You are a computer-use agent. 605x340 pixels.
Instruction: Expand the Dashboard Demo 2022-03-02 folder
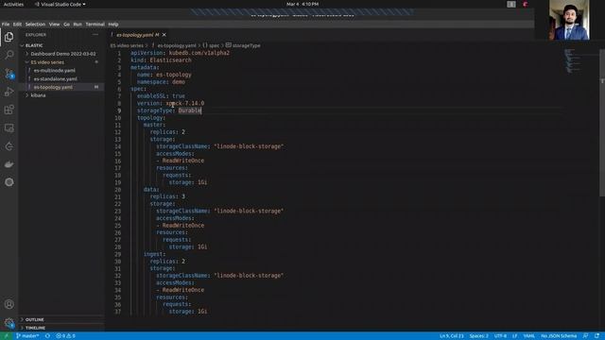[63, 54]
